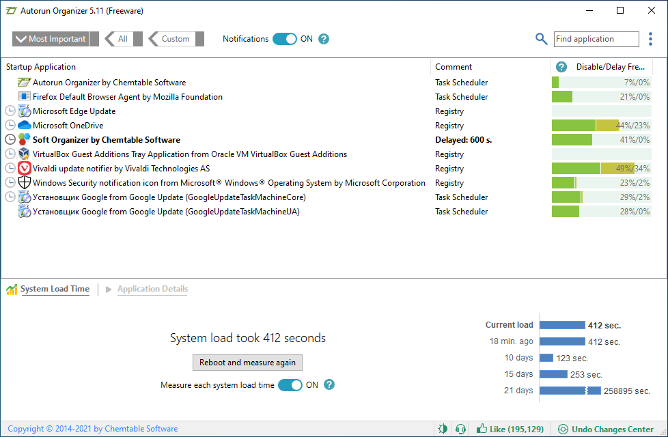668x437 pixels.
Task: Select Microsoft Edge Update row text
Action: (74, 111)
